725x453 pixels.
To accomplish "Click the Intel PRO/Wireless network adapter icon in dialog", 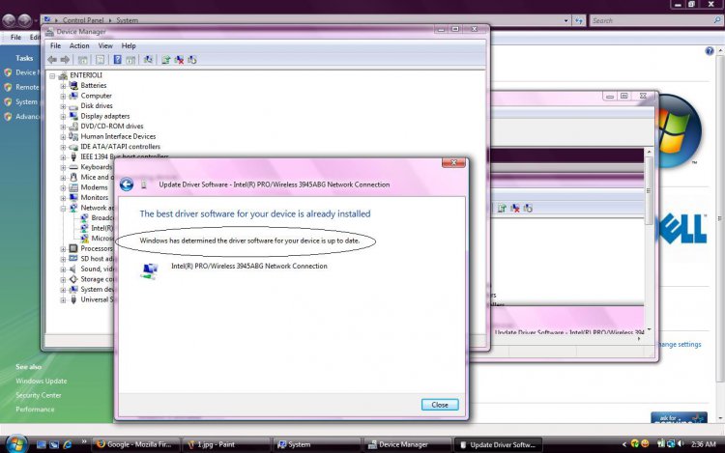I will (149, 270).
